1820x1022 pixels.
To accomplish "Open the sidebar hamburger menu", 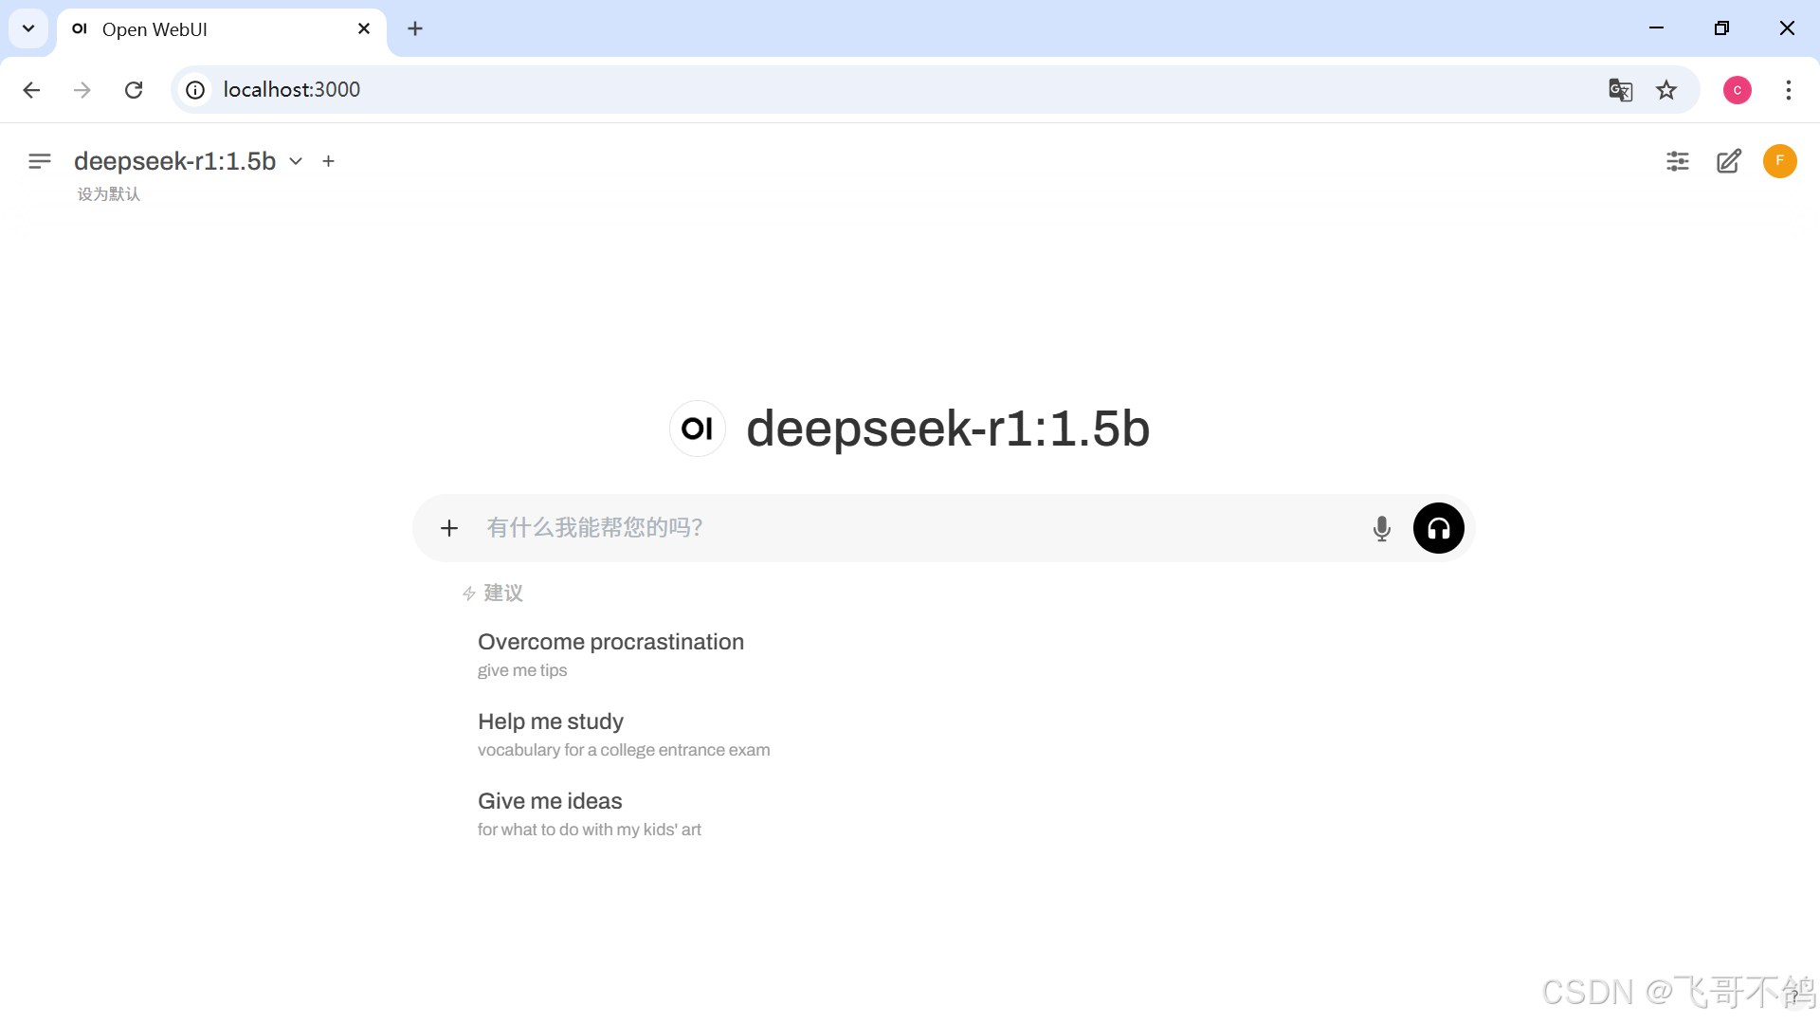I will click(x=39, y=161).
